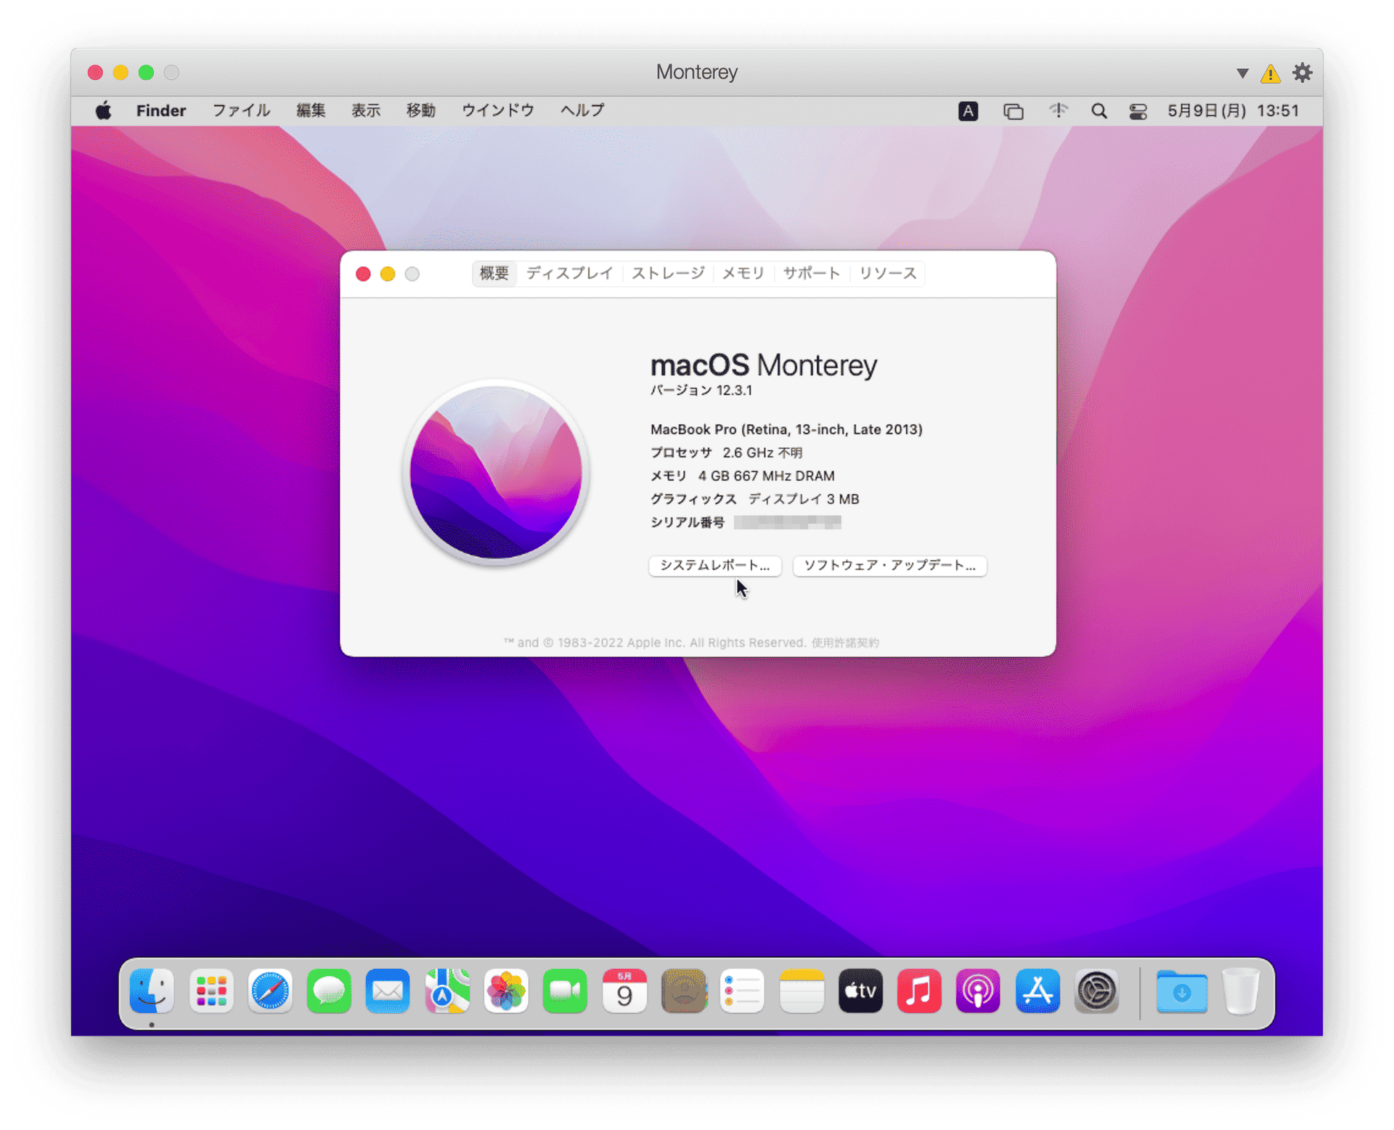Open the Trash in the Dock
Screen dimensions: 1394x1130
(x=1241, y=991)
